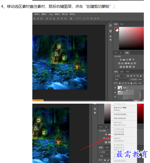150x163 pixels.
Task: Collapse panels with the double-arrow above History
Action: pos(112,22)
